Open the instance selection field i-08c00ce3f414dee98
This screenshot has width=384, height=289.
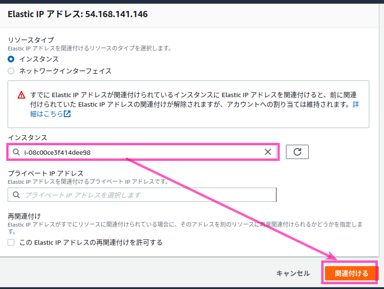[x=142, y=152]
